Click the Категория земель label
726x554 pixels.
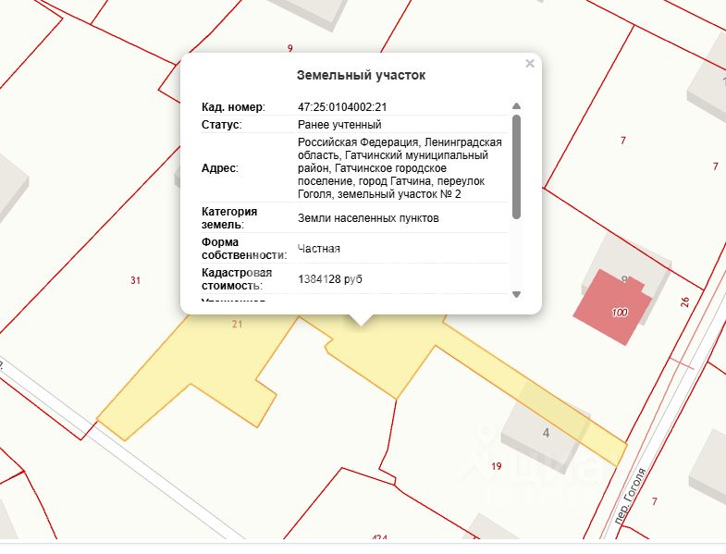[229, 217]
